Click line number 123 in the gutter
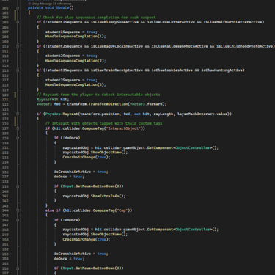 coord(5,109)
